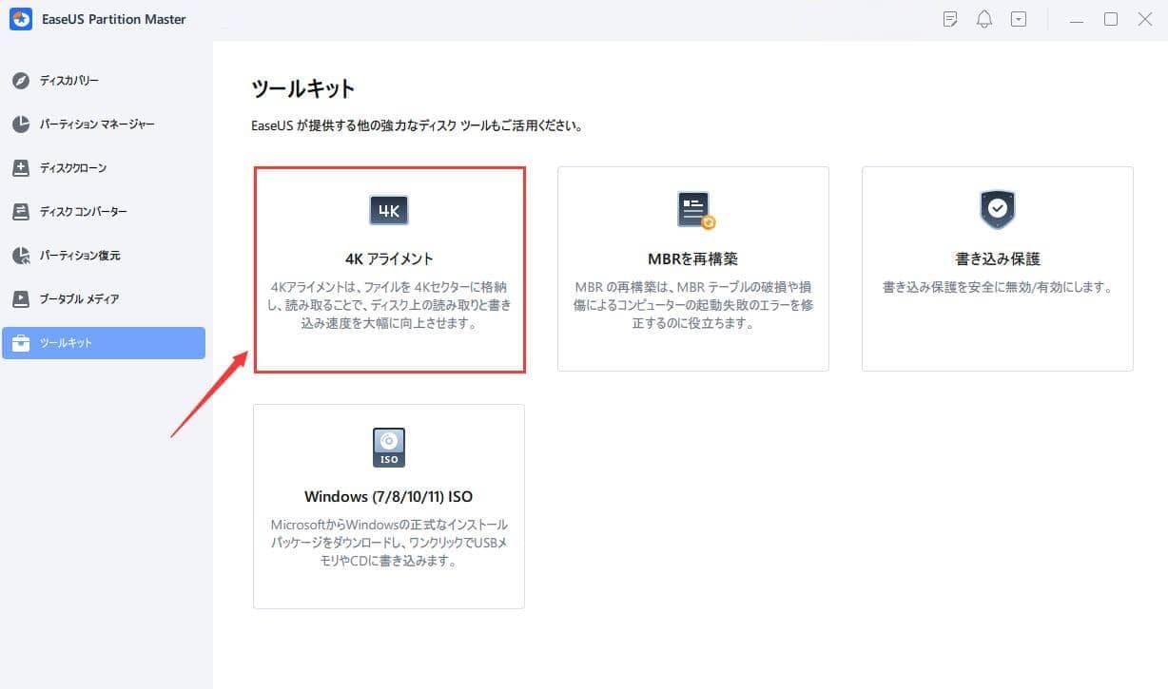1168x689 pixels.
Task: Open the 4K アライメント title link
Action: click(x=388, y=258)
